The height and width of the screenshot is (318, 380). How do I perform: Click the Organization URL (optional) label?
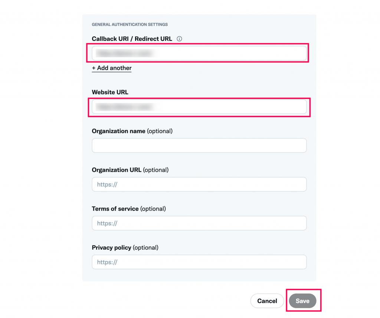pos(130,170)
